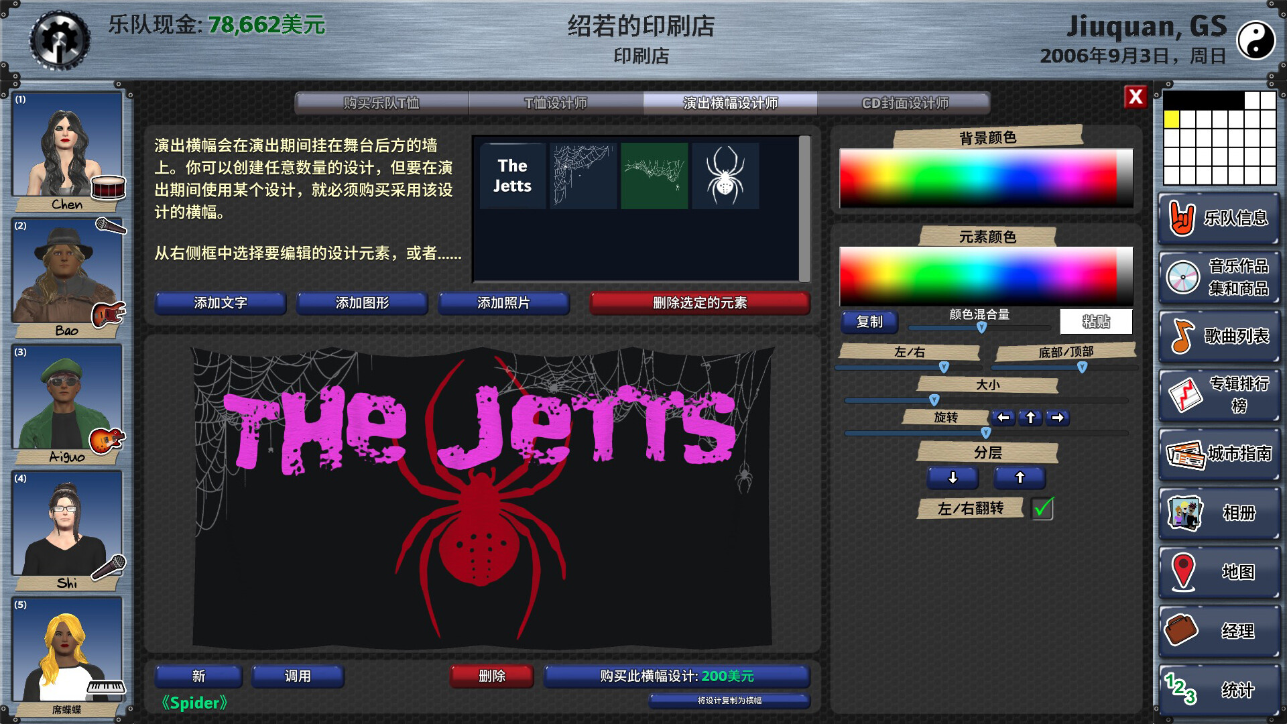
Task: Open 地图 map pin button
Action: click(x=1219, y=572)
